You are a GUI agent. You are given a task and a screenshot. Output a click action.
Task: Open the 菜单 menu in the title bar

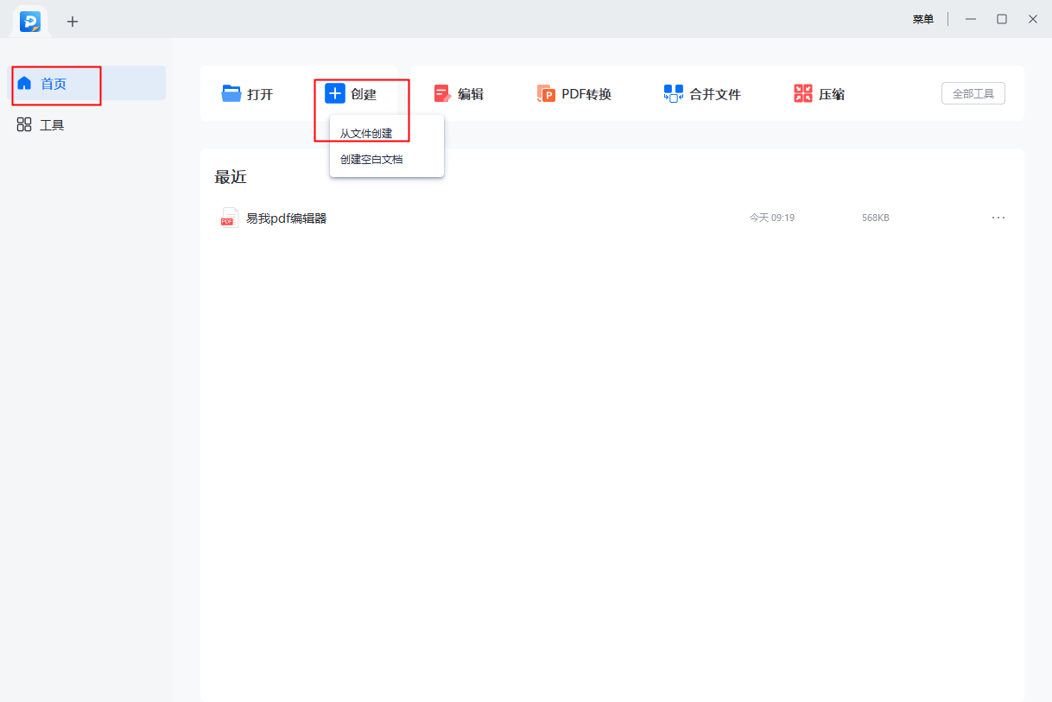(922, 19)
